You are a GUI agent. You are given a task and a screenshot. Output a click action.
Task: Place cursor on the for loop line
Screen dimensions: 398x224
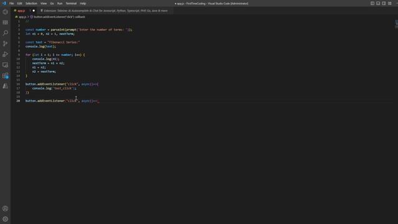55,55
